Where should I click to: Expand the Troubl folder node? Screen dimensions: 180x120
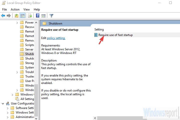17,72
